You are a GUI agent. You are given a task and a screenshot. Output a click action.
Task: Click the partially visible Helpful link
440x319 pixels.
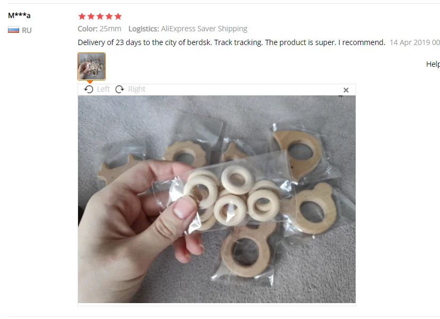tap(433, 64)
